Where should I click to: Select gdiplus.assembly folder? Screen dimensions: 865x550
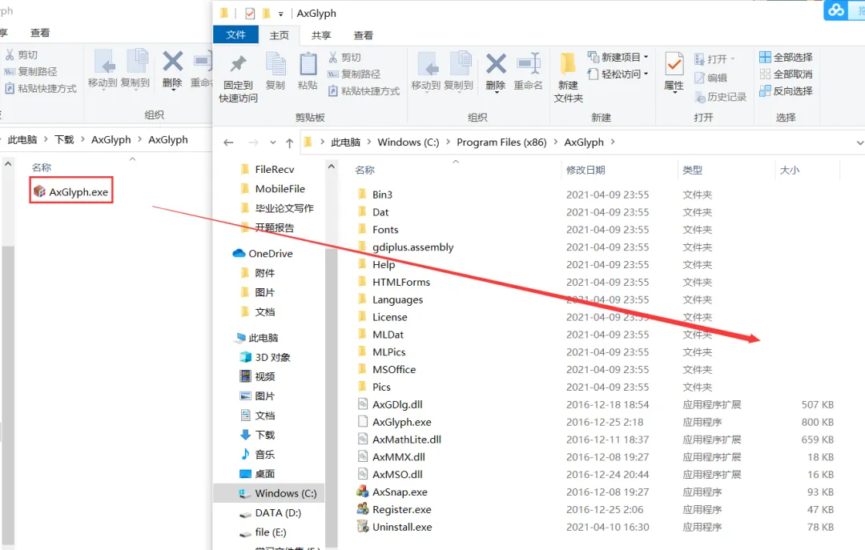[x=405, y=247]
